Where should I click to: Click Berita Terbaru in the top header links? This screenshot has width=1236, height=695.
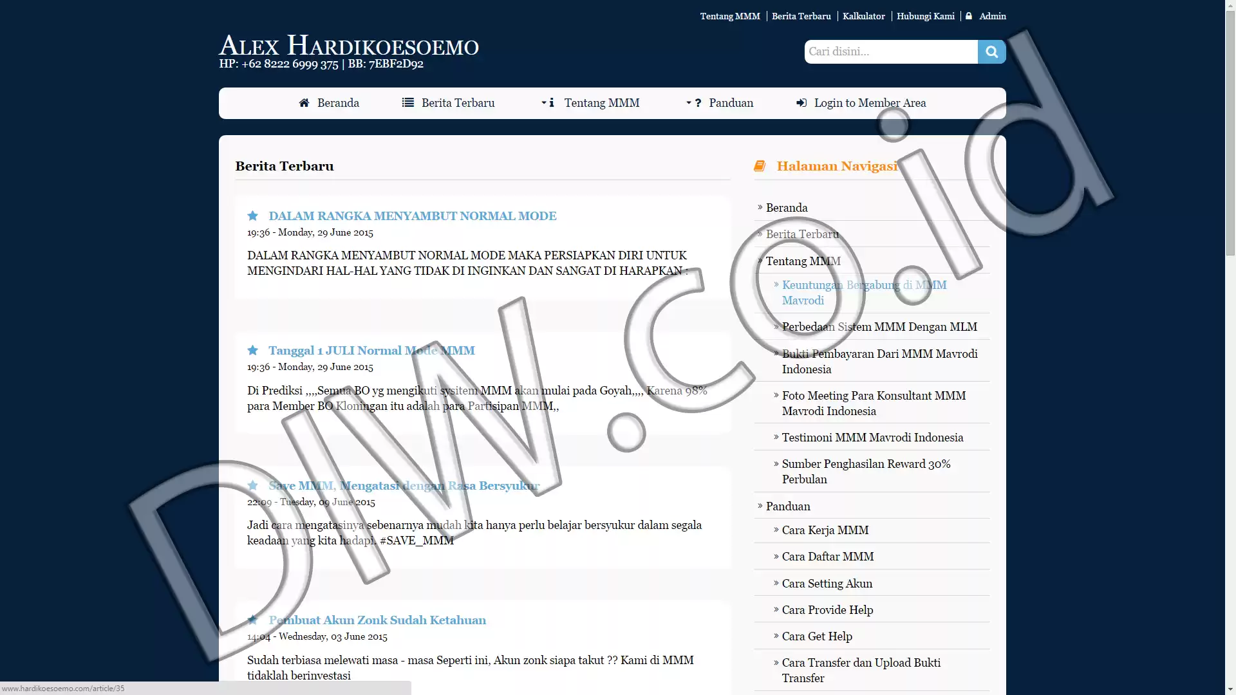[801, 16]
